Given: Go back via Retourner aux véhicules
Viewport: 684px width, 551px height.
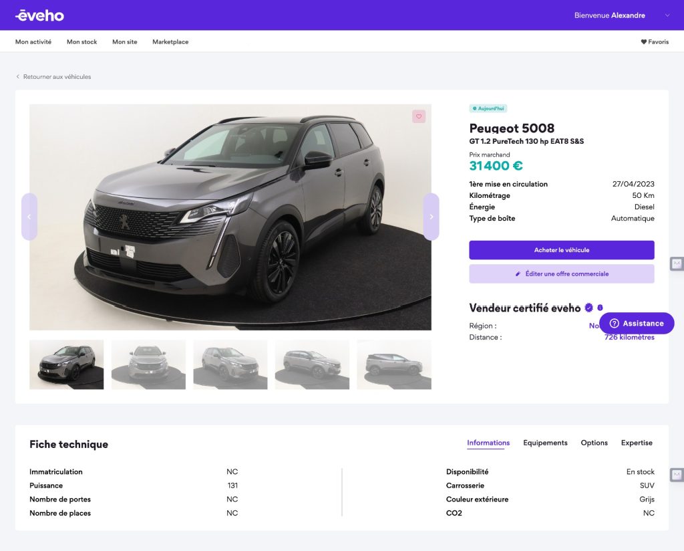Looking at the screenshot, I should click(x=53, y=76).
